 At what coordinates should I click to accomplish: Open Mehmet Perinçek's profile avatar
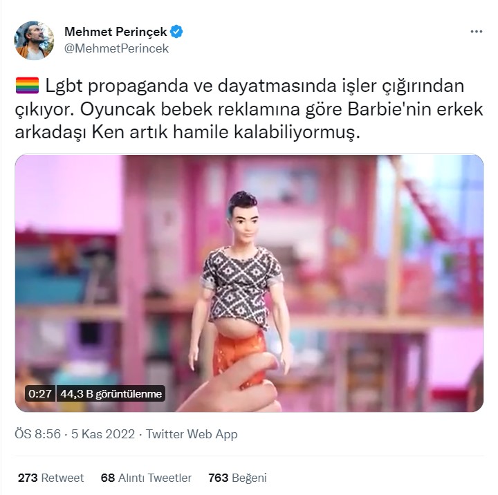[x=34, y=40]
